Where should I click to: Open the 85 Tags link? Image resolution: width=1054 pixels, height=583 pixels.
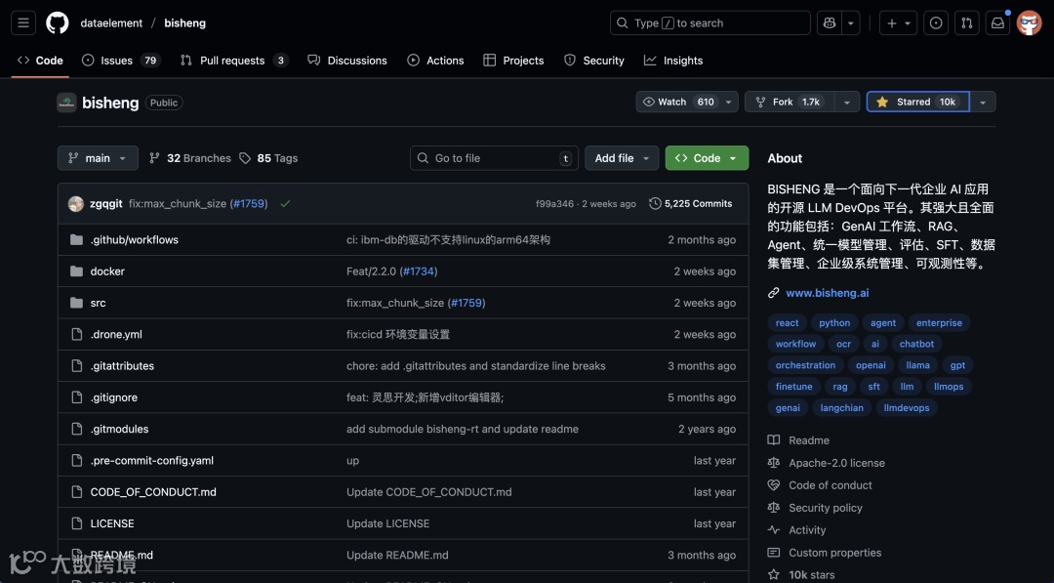(x=269, y=158)
